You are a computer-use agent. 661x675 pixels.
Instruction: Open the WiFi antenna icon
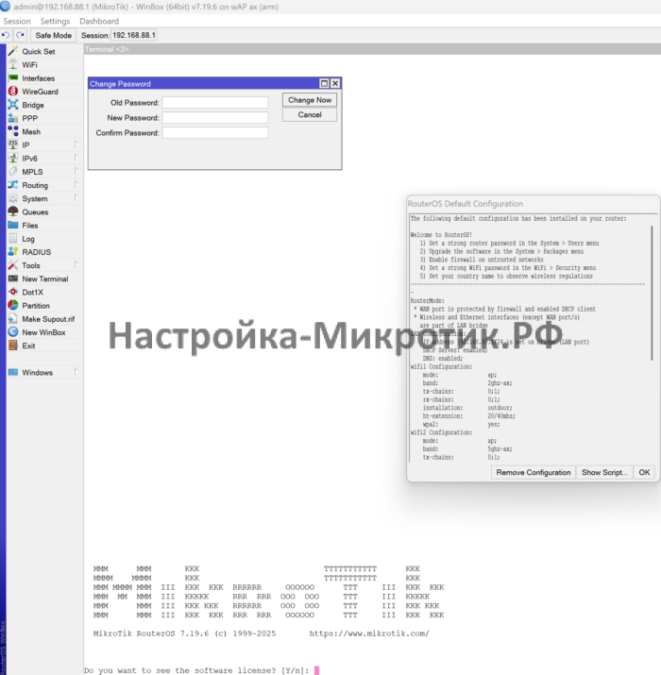tap(13, 64)
